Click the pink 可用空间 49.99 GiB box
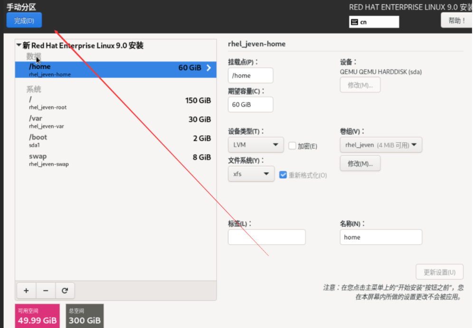The height and width of the screenshot is (328, 473). point(38,316)
